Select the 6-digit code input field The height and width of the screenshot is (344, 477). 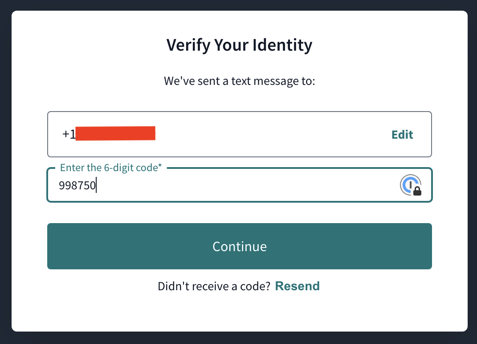coord(223,185)
